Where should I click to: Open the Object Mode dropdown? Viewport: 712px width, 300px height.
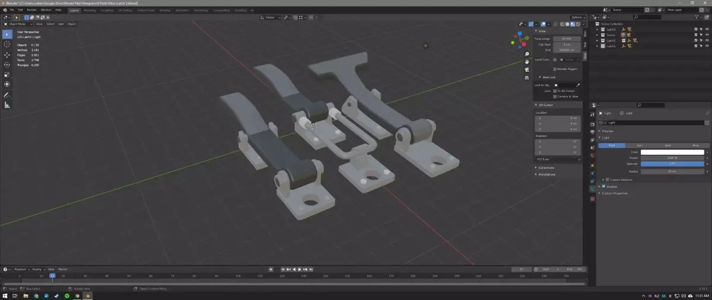click(x=17, y=24)
